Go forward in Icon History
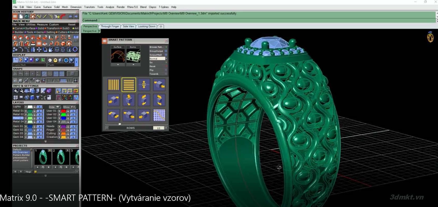The width and height of the screenshot is (438, 207). [76, 16]
